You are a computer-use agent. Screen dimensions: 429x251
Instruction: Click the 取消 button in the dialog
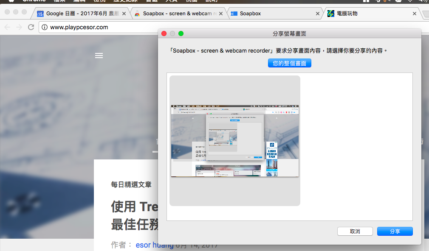pyautogui.click(x=355, y=231)
